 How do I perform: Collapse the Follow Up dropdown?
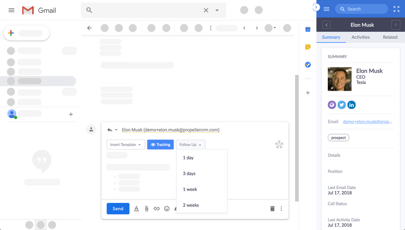(190, 144)
